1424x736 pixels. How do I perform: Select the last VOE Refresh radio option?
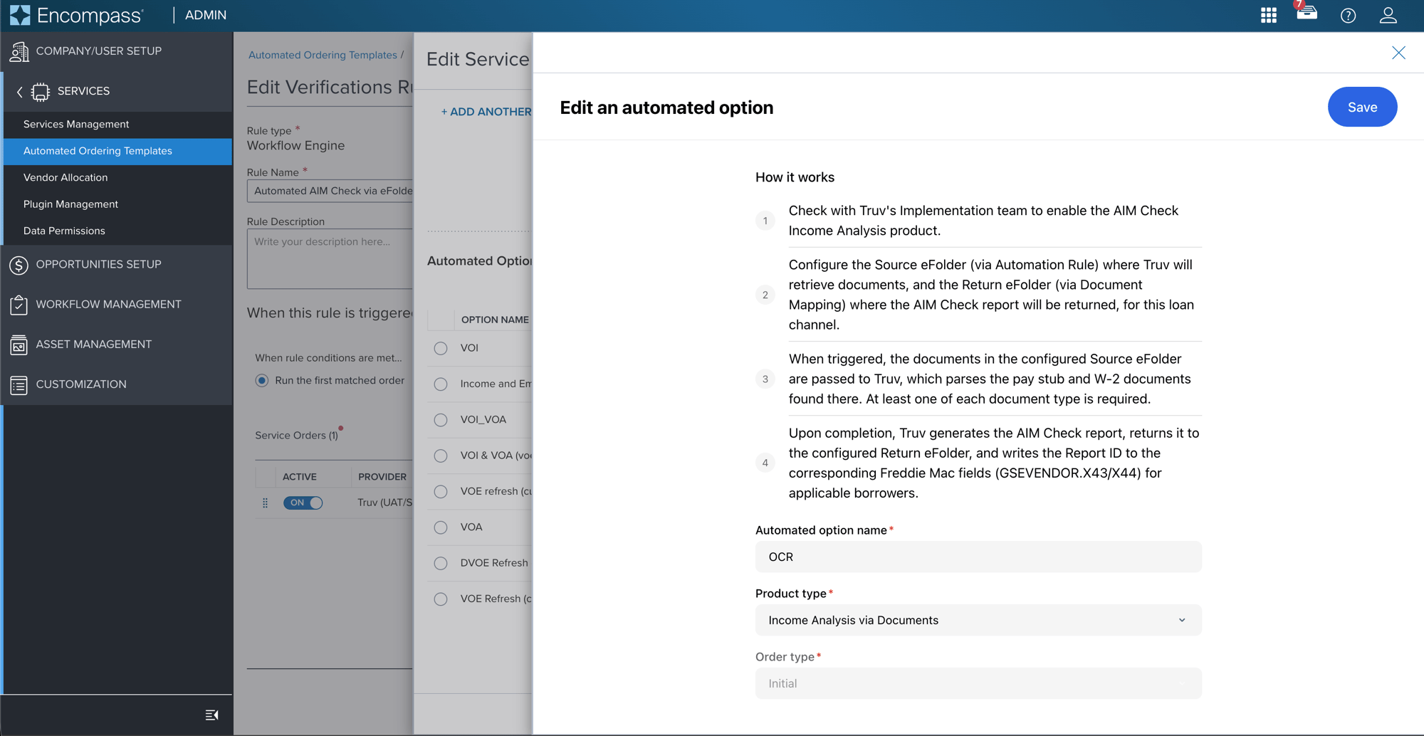click(x=441, y=599)
